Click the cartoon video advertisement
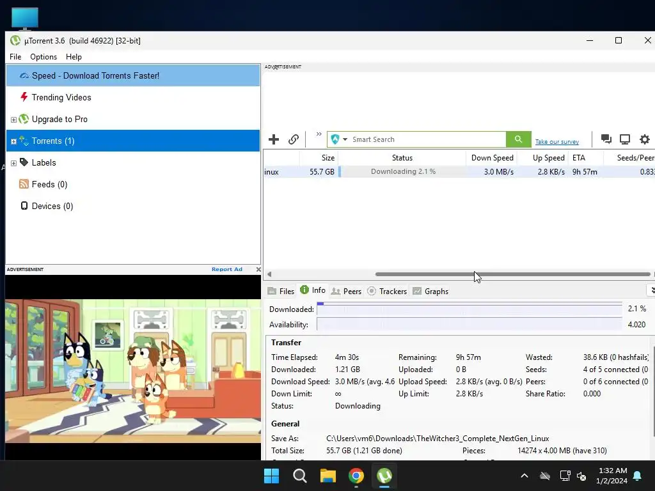The height and width of the screenshot is (491, 655). pyautogui.click(x=133, y=371)
